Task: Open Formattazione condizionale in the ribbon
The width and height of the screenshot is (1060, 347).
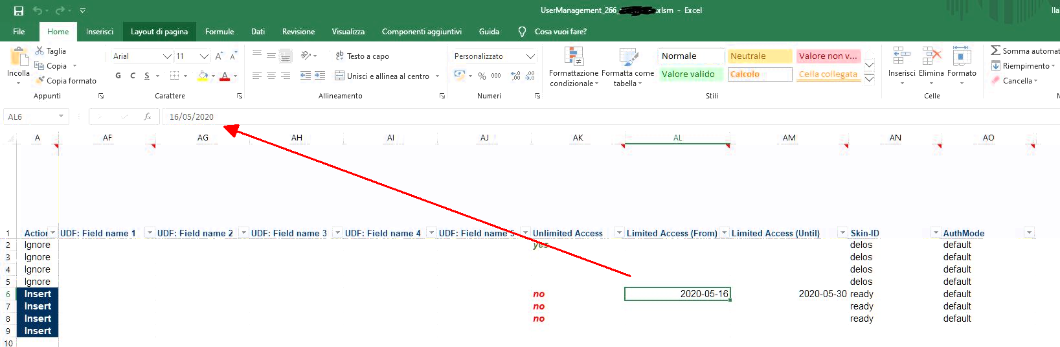Action: pos(574,67)
